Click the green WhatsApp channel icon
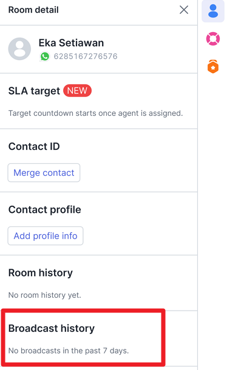Screen dimensions: 227x370 click(45, 56)
